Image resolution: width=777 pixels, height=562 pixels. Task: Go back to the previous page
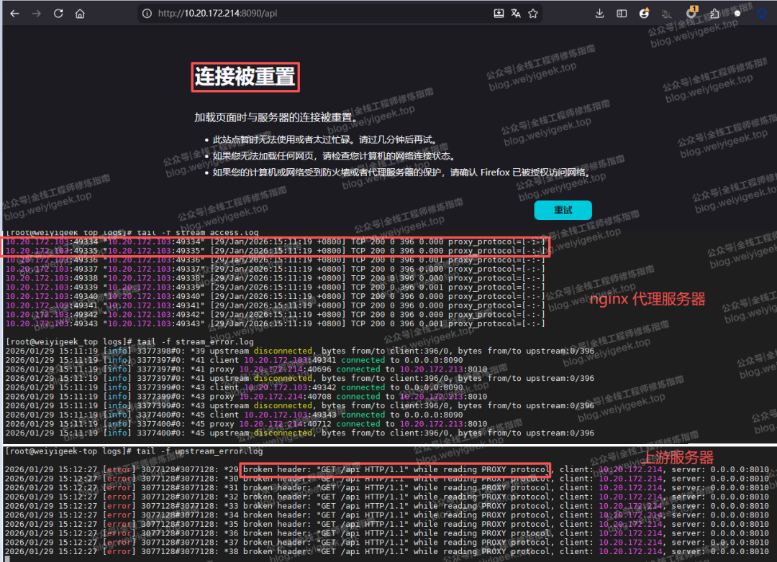(x=15, y=14)
